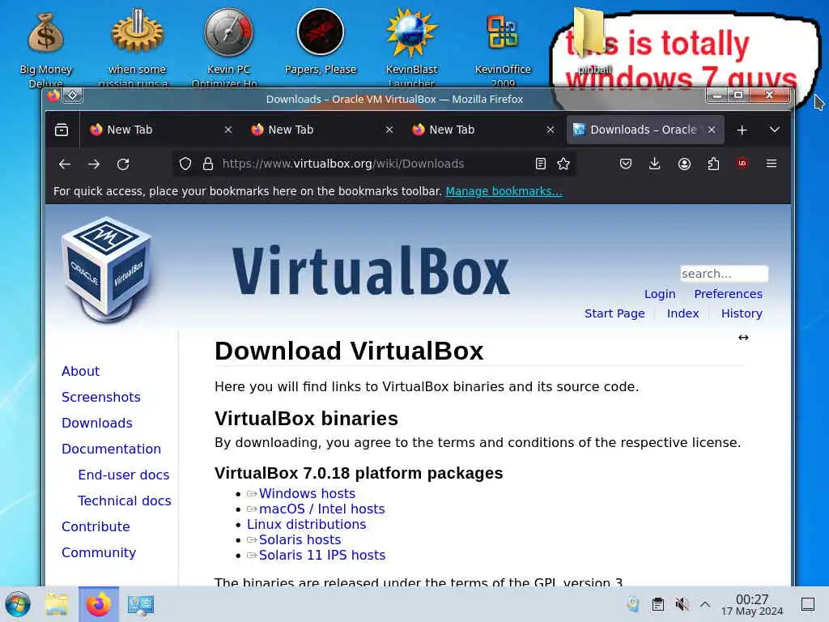Open extensions puzzle icon

pos(713,164)
